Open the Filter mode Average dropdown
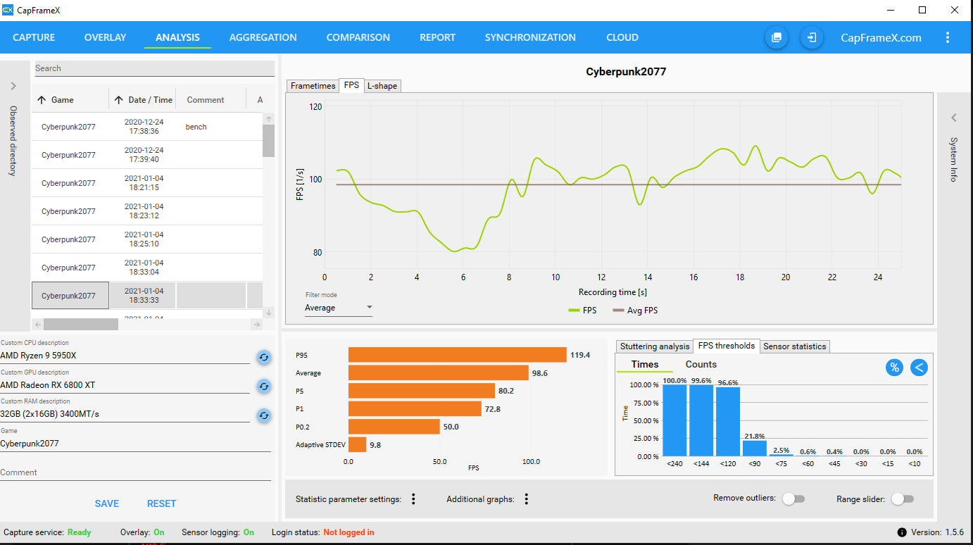This screenshot has width=973, height=545. point(339,308)
